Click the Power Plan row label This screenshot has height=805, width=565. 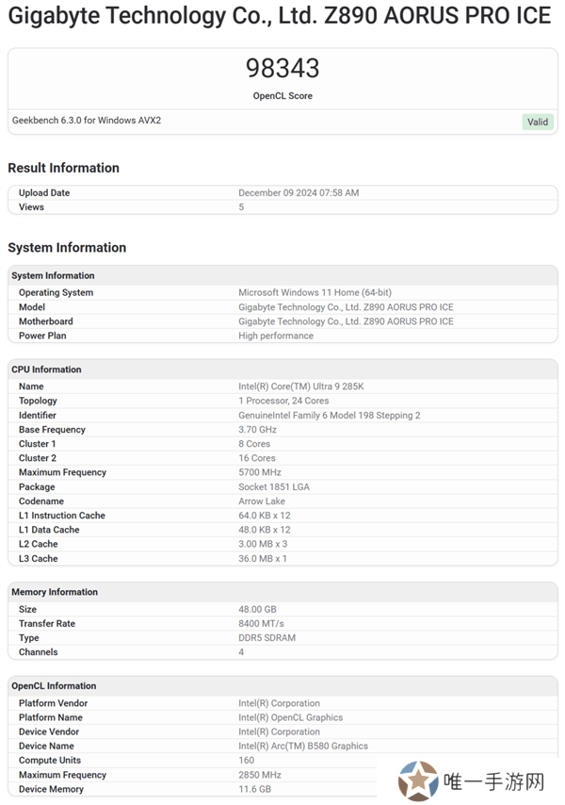tap(42, 336)
